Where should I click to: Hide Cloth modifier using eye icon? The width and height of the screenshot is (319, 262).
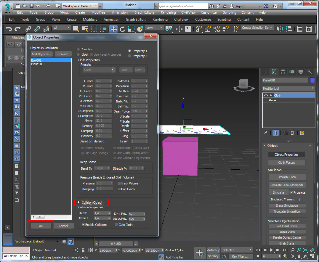266,95
